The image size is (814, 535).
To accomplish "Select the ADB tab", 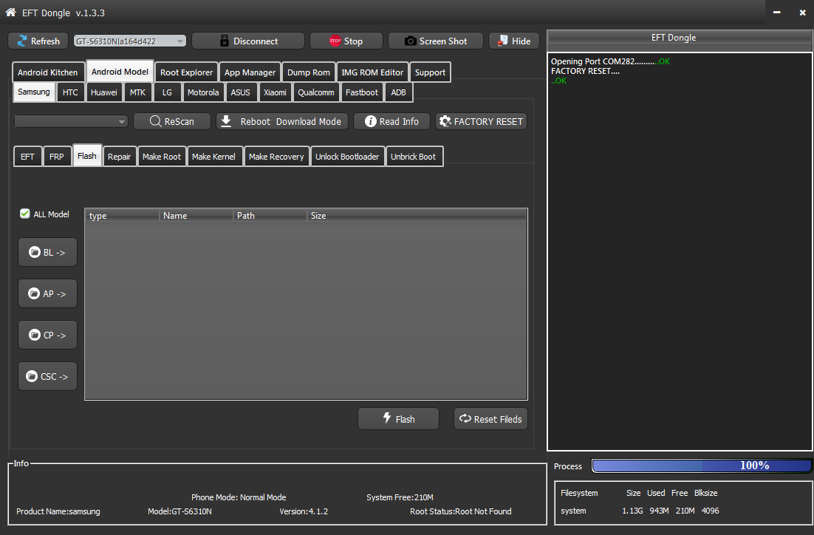I will (398, 92).
